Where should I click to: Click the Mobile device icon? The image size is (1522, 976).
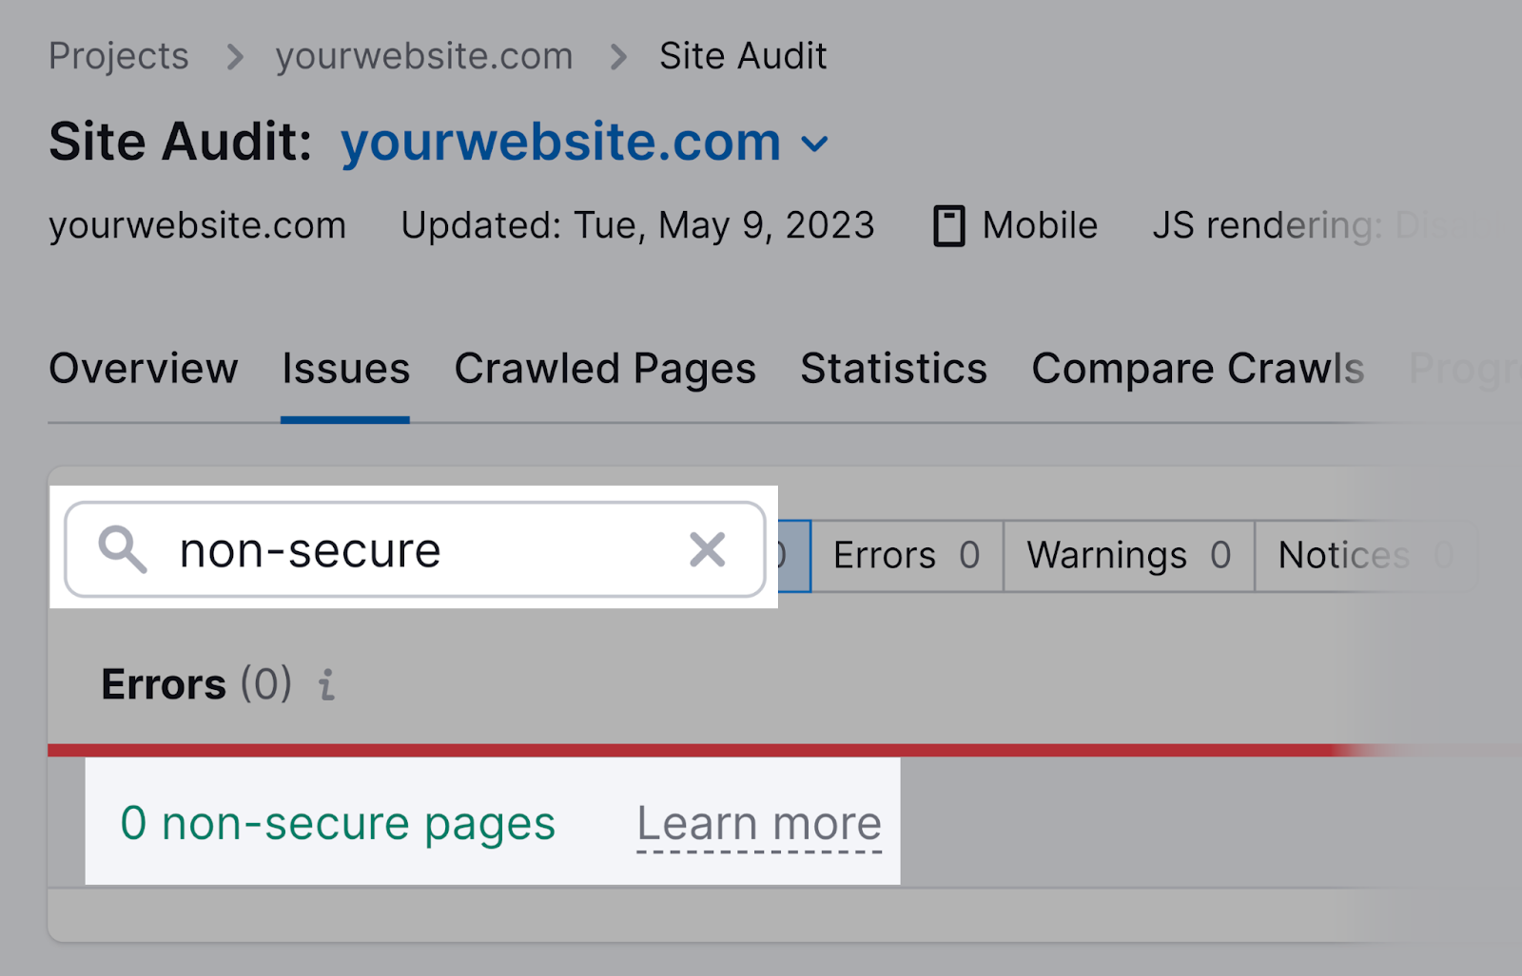click(949, 225)
